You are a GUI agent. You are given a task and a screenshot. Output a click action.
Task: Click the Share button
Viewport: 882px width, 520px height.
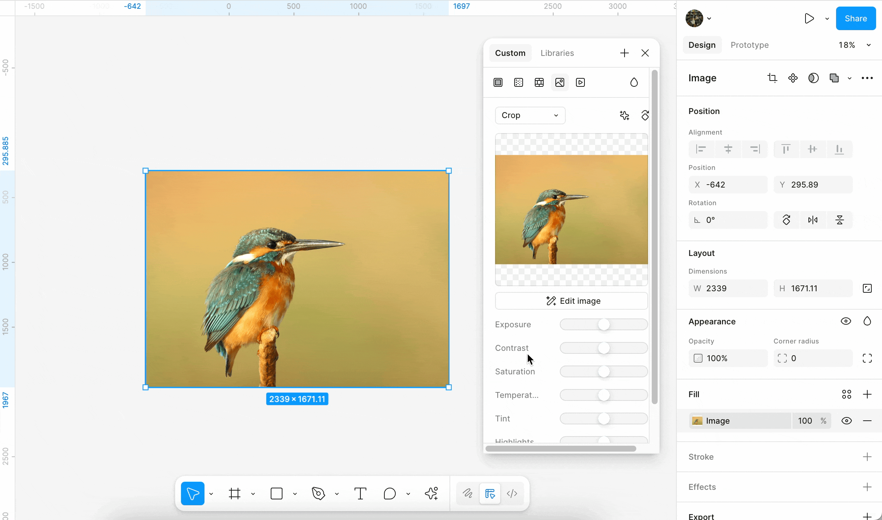[856, 18]
